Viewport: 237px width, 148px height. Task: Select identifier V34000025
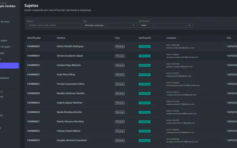[33, 46]
